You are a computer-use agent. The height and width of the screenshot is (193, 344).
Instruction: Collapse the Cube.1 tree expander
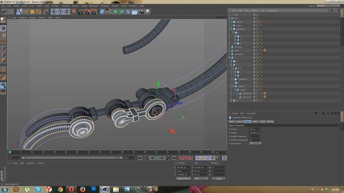point(233,86)
